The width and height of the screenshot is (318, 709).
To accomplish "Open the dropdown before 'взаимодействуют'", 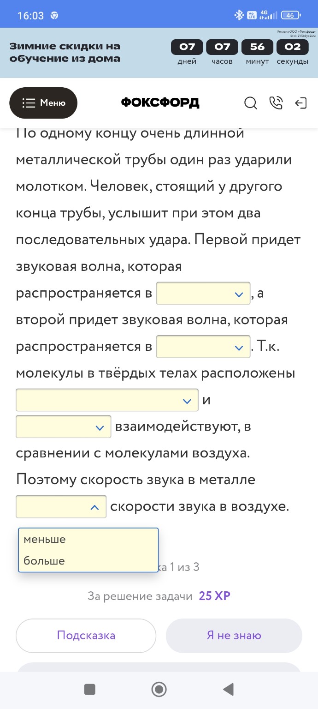I will (x=63, y=427).
